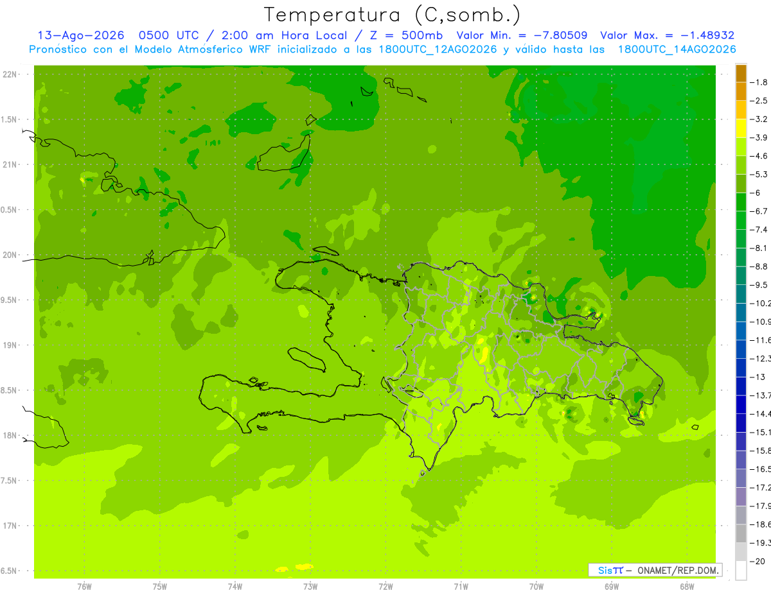Click the '71W' longitude label
This screenshot has height=595, width=771.
[461, 587]
